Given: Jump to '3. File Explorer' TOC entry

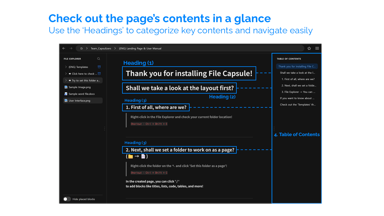Looking at the screenshot, I should 299,92.
